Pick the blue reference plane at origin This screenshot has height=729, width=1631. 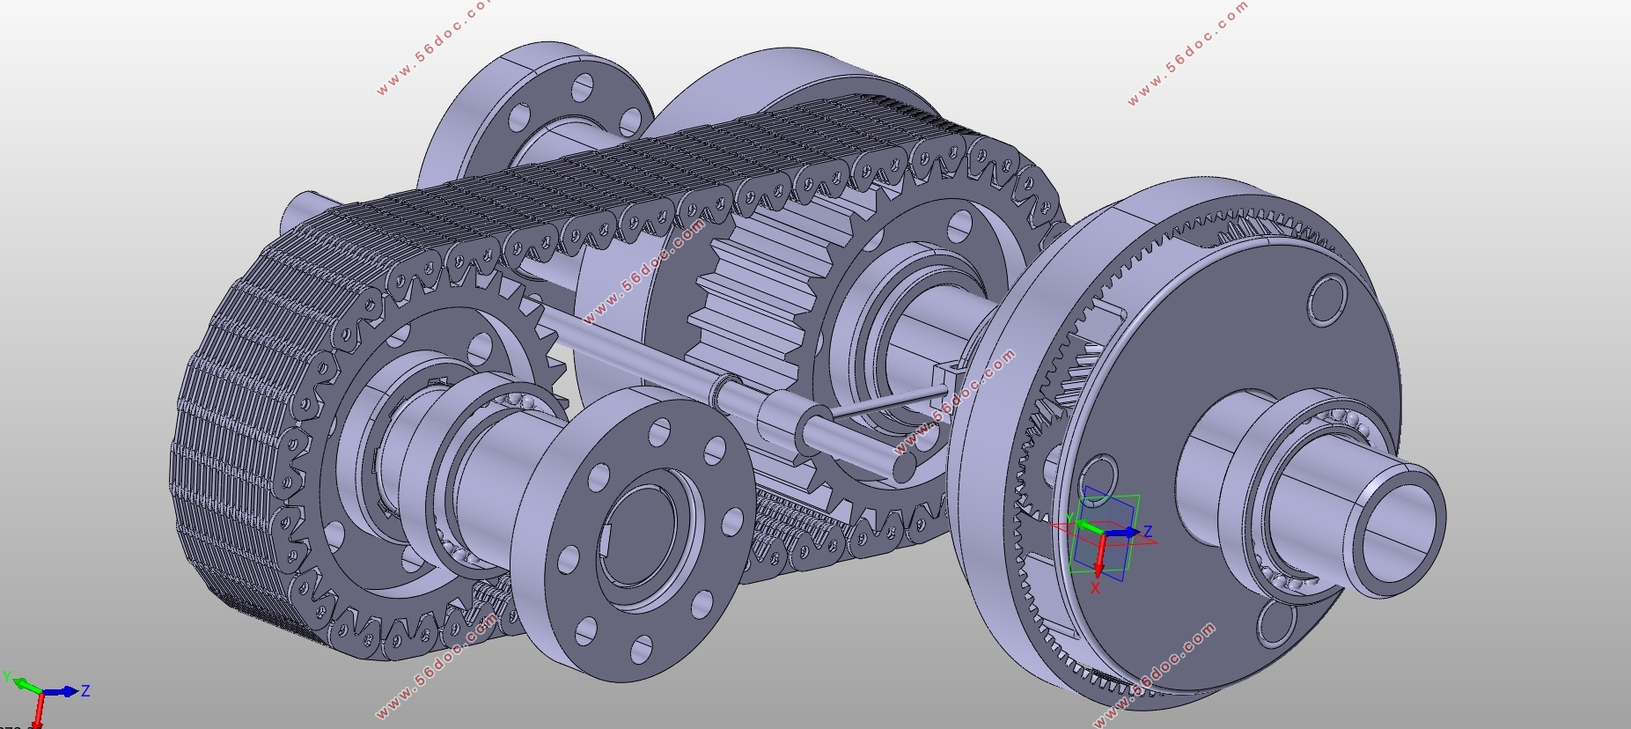point(1104,533)
